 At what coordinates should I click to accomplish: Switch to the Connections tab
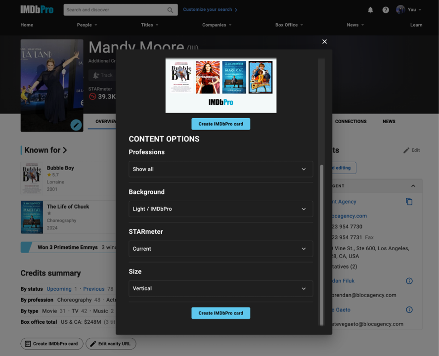pyautogui.click(x=351, y=121)
